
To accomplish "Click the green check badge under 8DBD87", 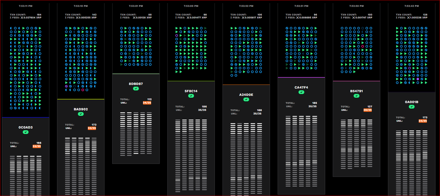I will (x=136, y=89).
